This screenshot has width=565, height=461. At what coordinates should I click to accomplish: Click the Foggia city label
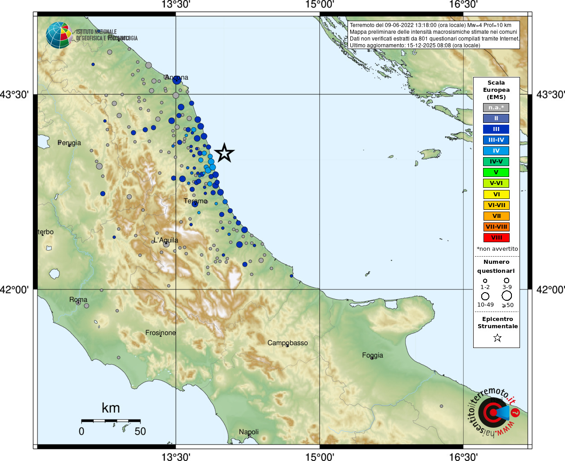[372, 355]
